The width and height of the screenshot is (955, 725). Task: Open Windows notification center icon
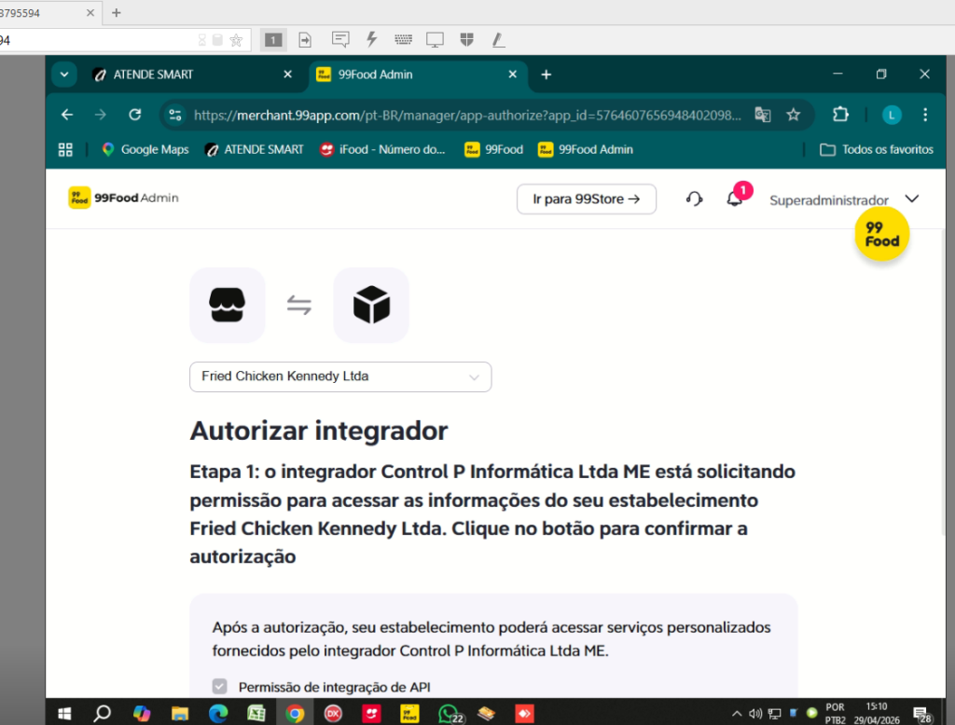923,715
